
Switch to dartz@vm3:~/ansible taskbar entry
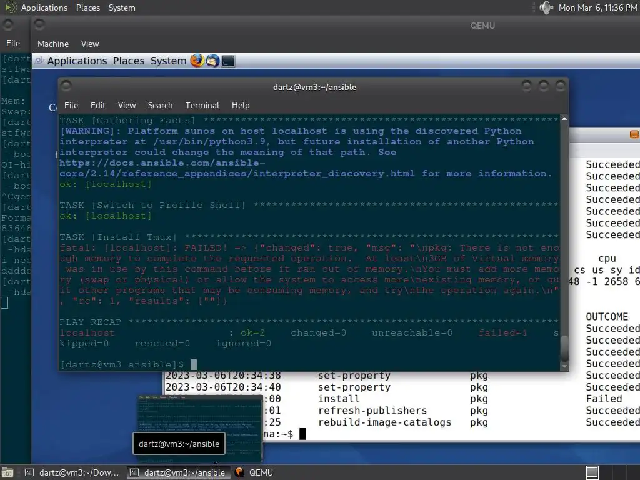tap(178, 472)
